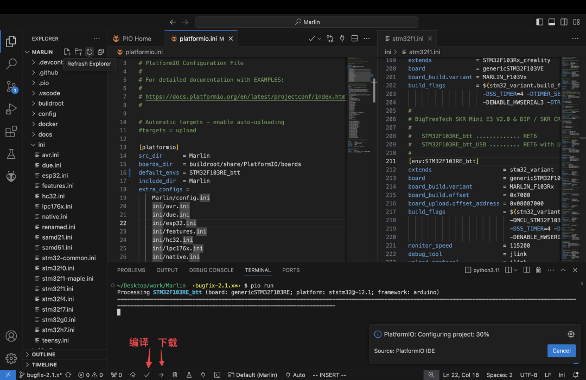Click the bugfix-2.1.x branch in status bar
Viewport: 586px width, 380px height.
(40, 375)
